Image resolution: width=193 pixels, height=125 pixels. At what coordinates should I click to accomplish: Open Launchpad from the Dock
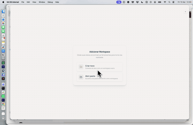pyautogui.click(x=3, y=15)
